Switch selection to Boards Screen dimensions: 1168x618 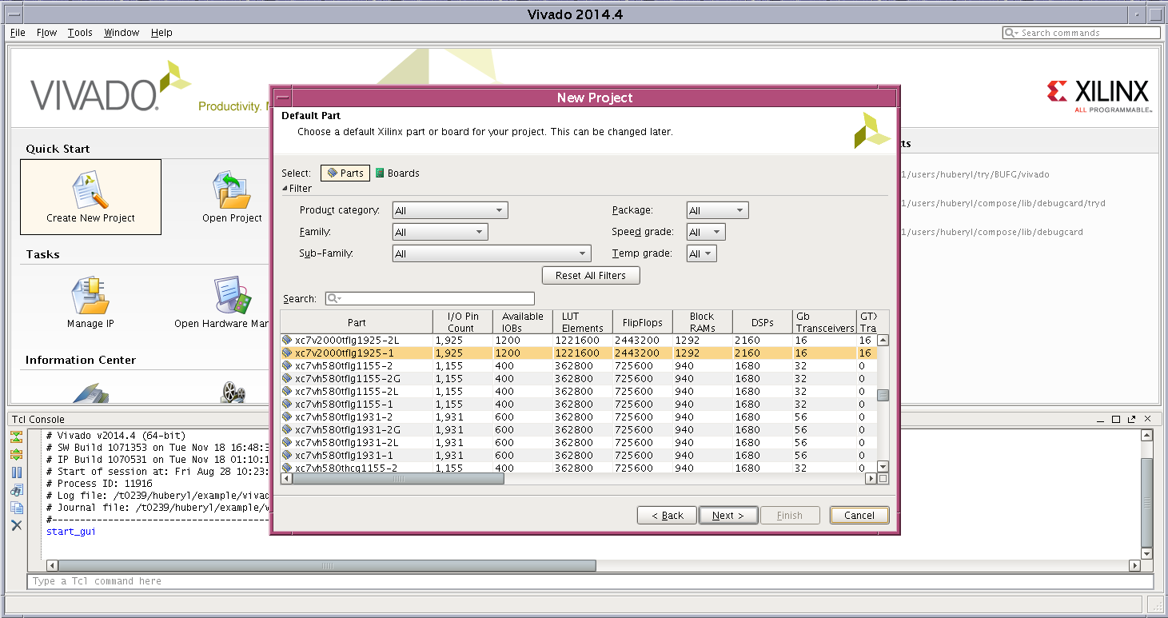(x=397, y=173)
